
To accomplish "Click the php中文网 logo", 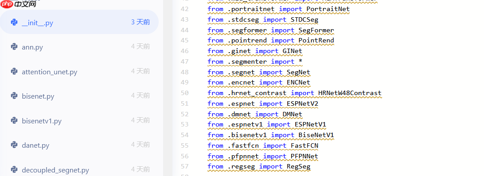I will pyautogui.click(x=18, y=4).
